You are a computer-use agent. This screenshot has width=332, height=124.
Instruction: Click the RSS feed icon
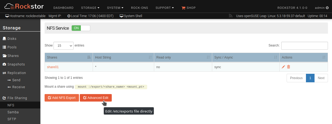[x=230, y=16]
